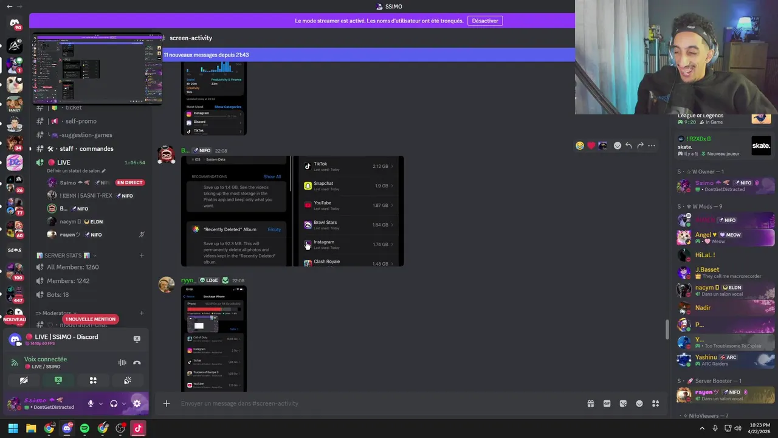Open member HiLaL ! profile
Viewport: 778px width, 438px height.
click(x=725, y=255)
